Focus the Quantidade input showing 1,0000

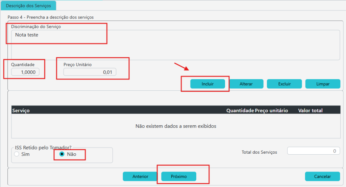(25, 72)
